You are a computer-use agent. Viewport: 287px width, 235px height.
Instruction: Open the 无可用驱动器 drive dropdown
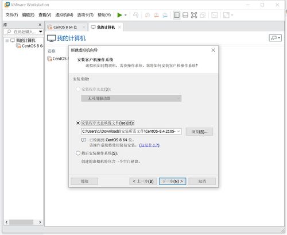coord(131,98)
